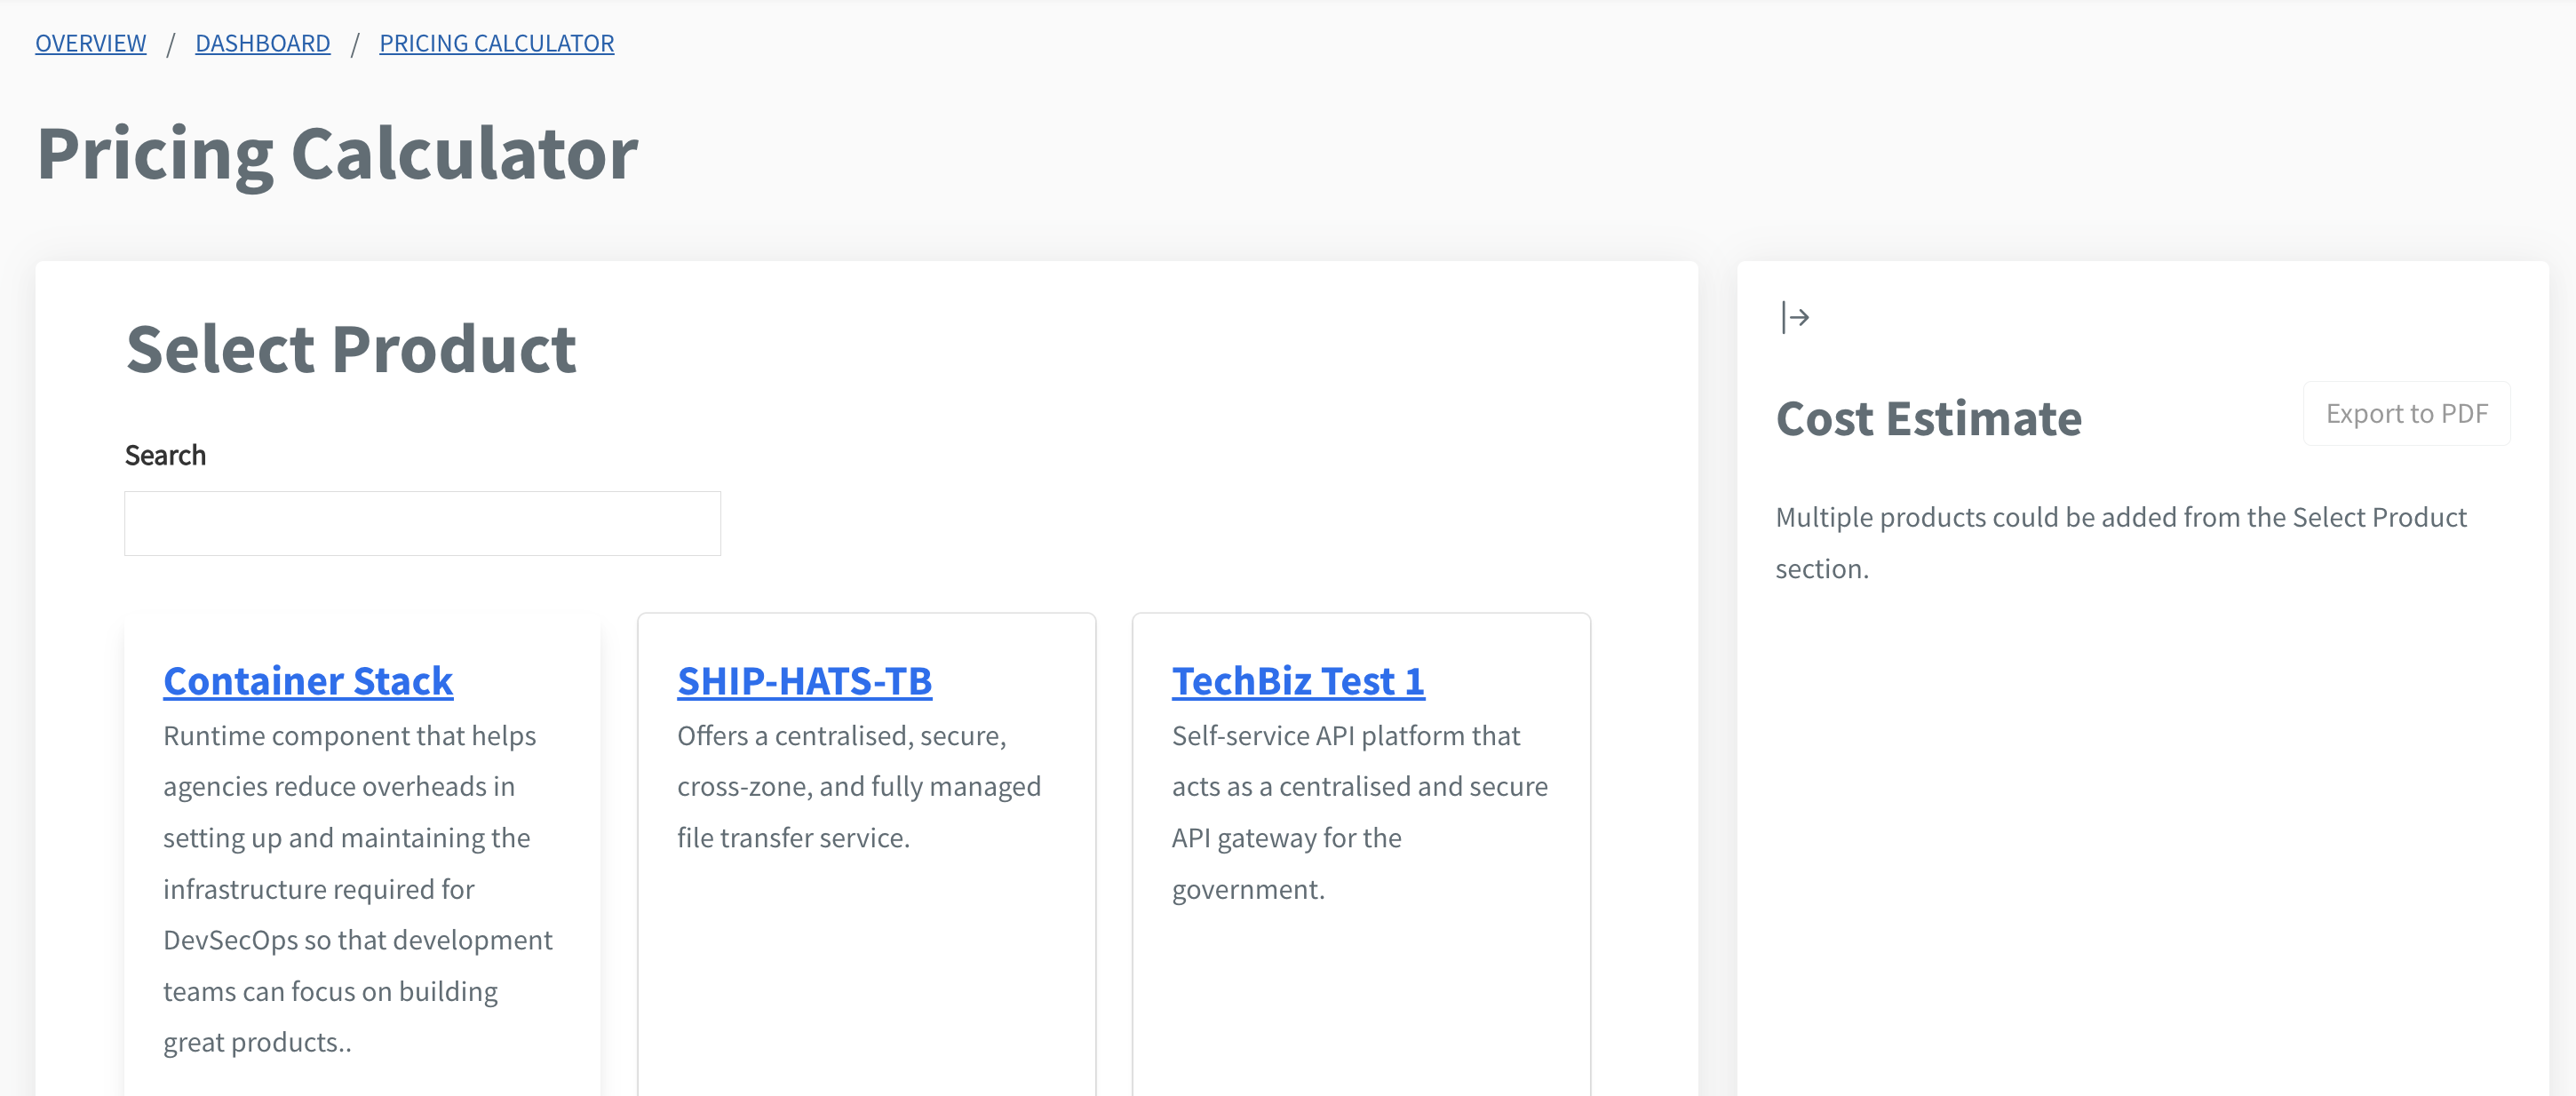Click the SHIP-HATS-TB description about file transfer

pos(859,786)
